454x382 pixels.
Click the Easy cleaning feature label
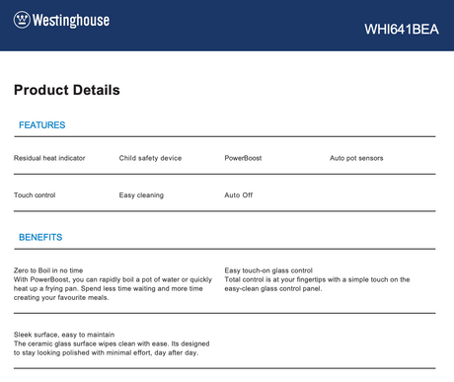(x=141, y=195)
